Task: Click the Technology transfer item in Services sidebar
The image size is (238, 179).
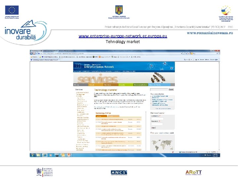Action: 80,95
